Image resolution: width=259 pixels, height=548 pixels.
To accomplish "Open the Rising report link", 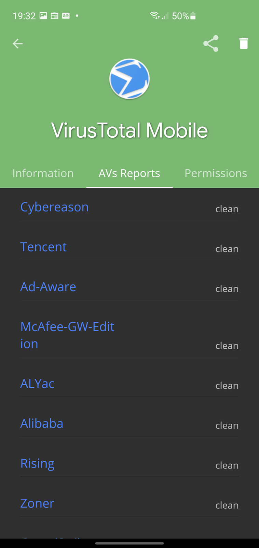I will tap(37, 463).
